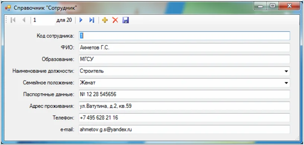Add a new employee record

[x=105, y=20]
